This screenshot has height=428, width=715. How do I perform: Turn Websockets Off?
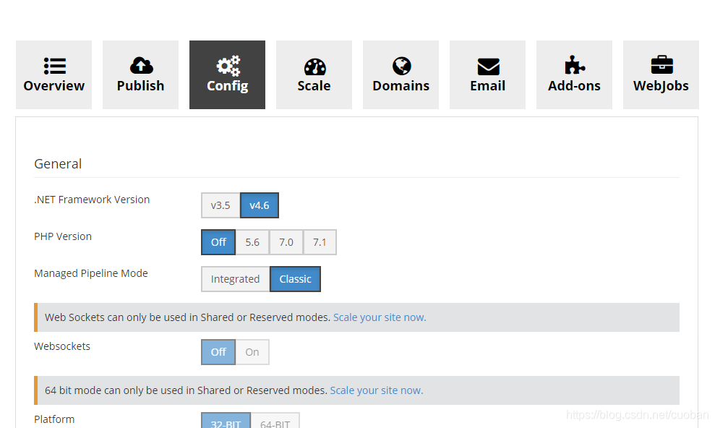218,352
